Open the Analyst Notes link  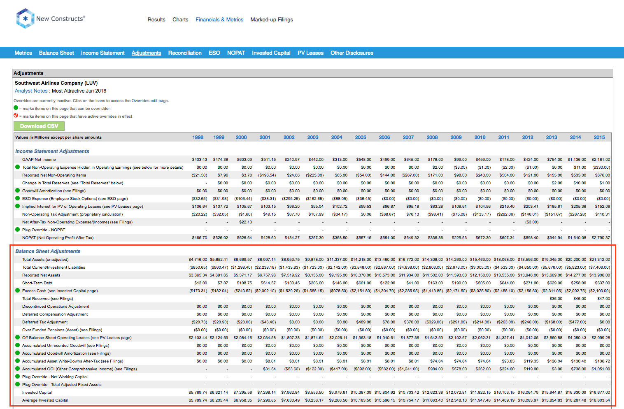click(x=31, y=91)
